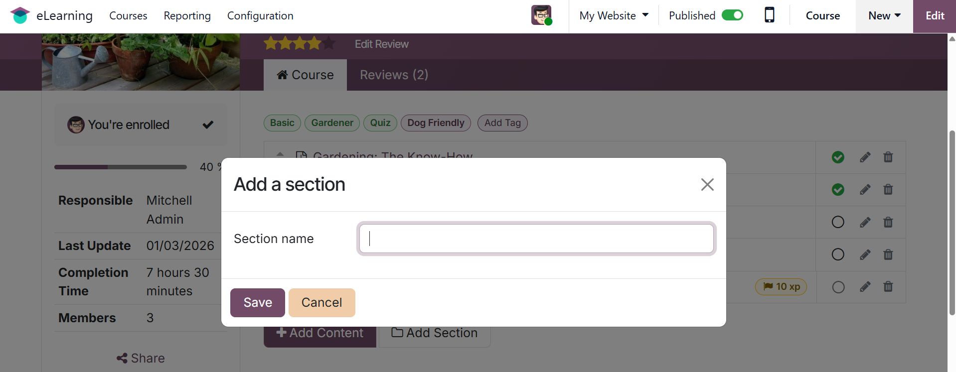This screenshot has width=956, height=372.
Task: Click the pencil icon in the 10 xp row
Action: 865,287
